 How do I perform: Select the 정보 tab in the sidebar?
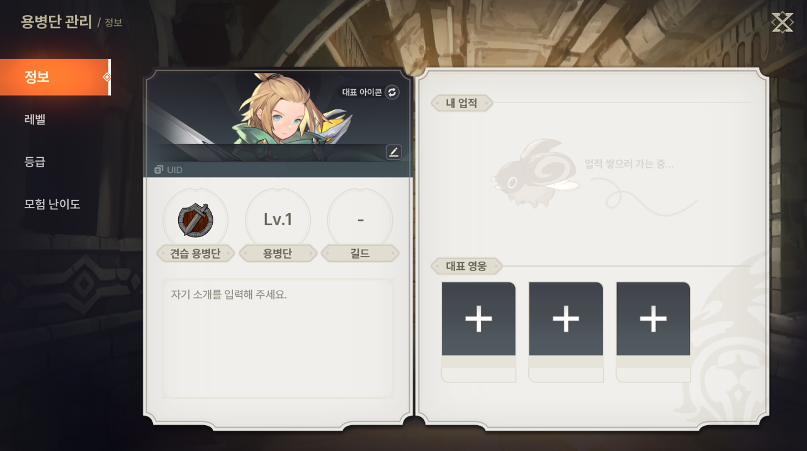(55, 77)
